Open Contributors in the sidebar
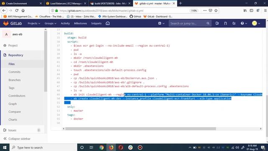The image size is (268, 151). pos(17,96)
